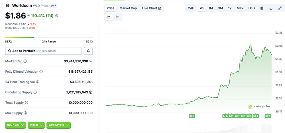Image resolution: width=285 pixels, height=133 pixels.
Task: Select the 3M time range
Action: (221, 8)
